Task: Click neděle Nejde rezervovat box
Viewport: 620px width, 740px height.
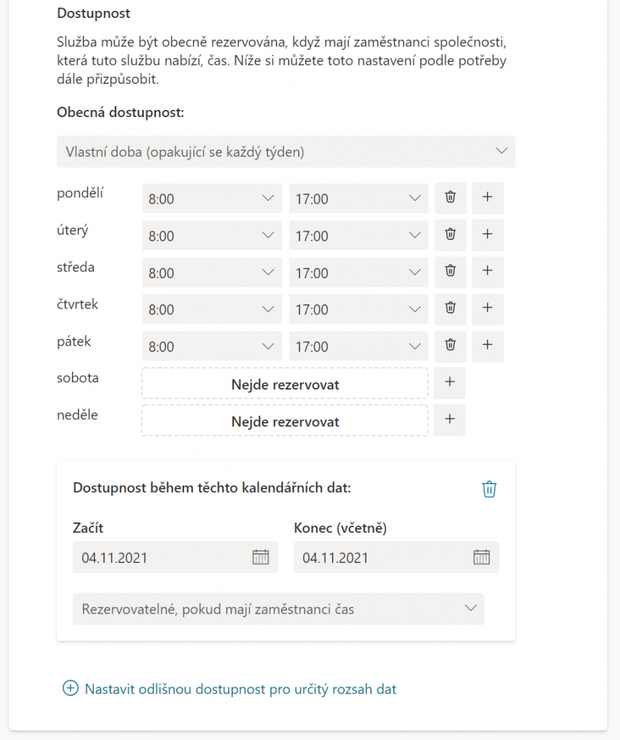Action: coord(285,421)
